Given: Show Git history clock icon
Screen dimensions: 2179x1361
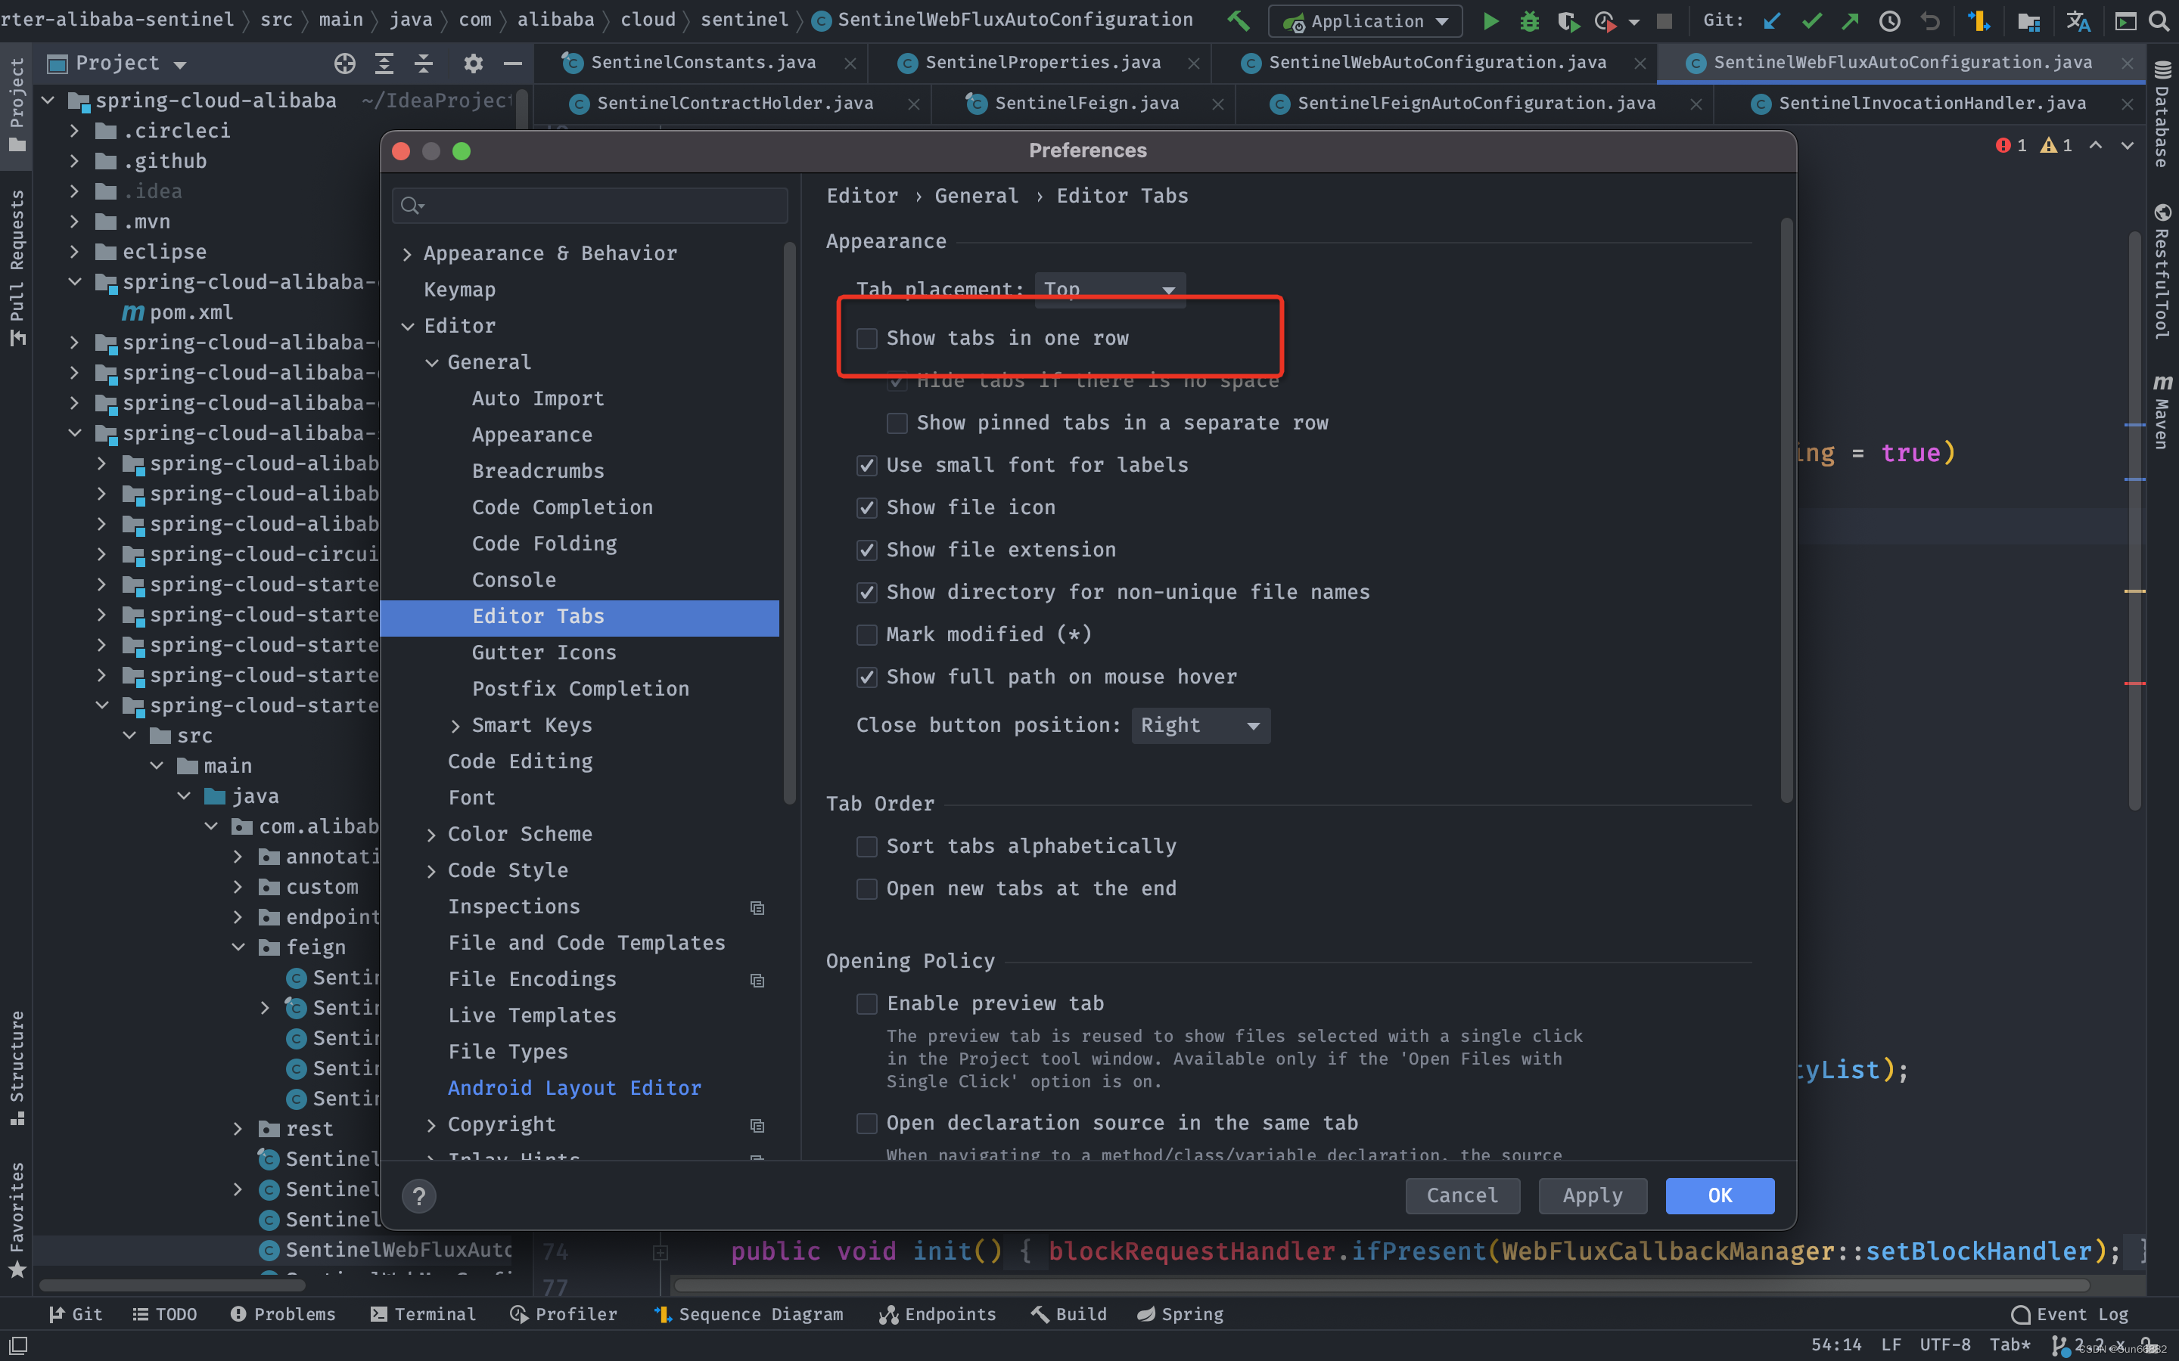Looking at the screenshot, I should click(x=1890, y=20).
